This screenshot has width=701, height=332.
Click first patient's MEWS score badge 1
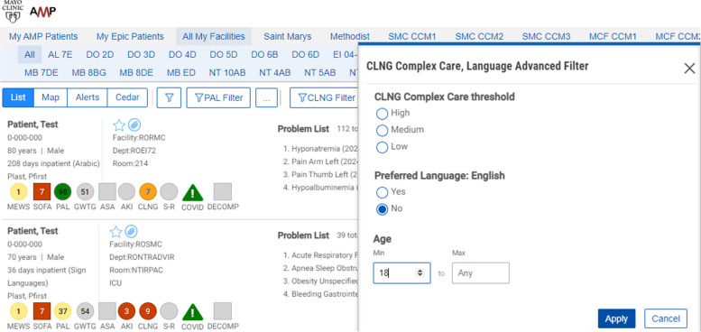[18, 192]
